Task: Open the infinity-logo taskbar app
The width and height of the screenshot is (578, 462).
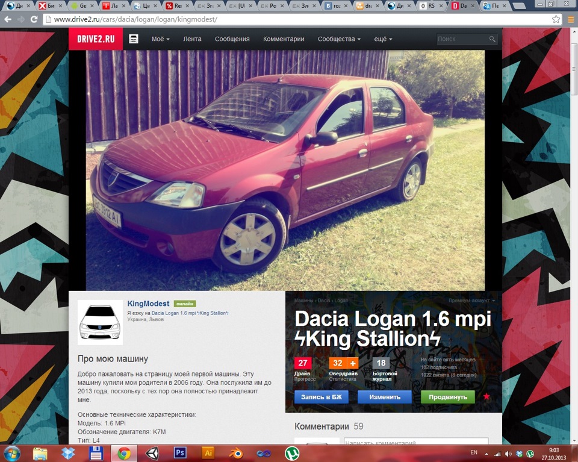Action: [x=264, y=453]
